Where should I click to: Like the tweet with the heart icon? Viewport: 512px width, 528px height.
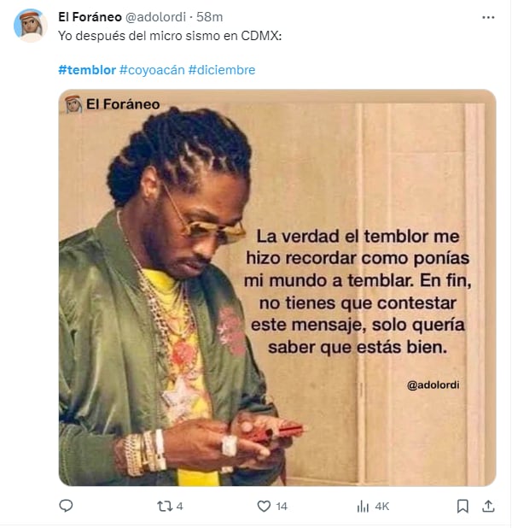[264, 506]
